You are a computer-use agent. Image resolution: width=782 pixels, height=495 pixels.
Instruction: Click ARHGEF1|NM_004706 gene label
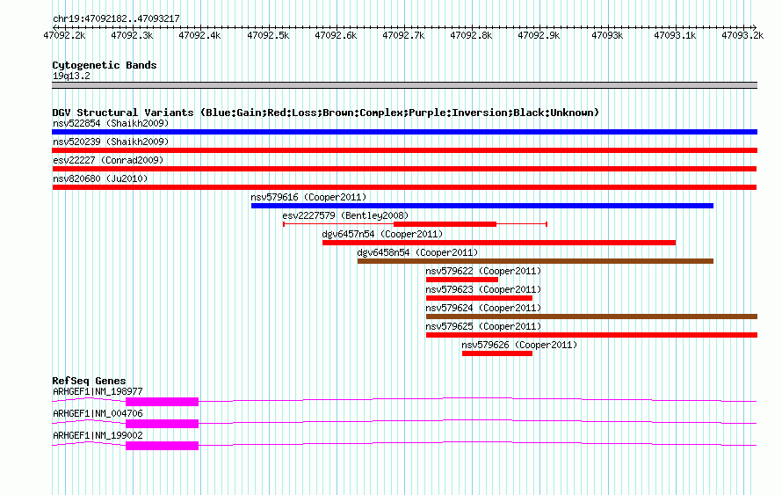(98, 413)
